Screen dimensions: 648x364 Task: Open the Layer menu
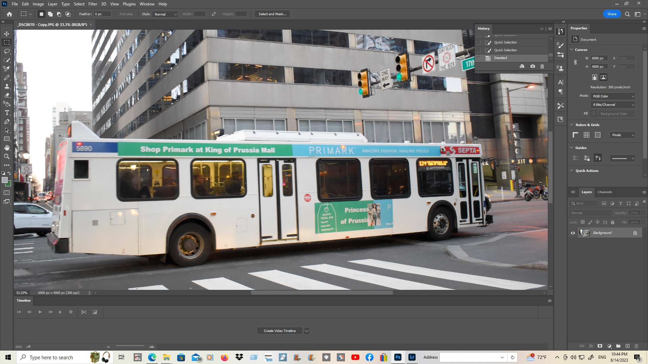(x=52, y=4)
